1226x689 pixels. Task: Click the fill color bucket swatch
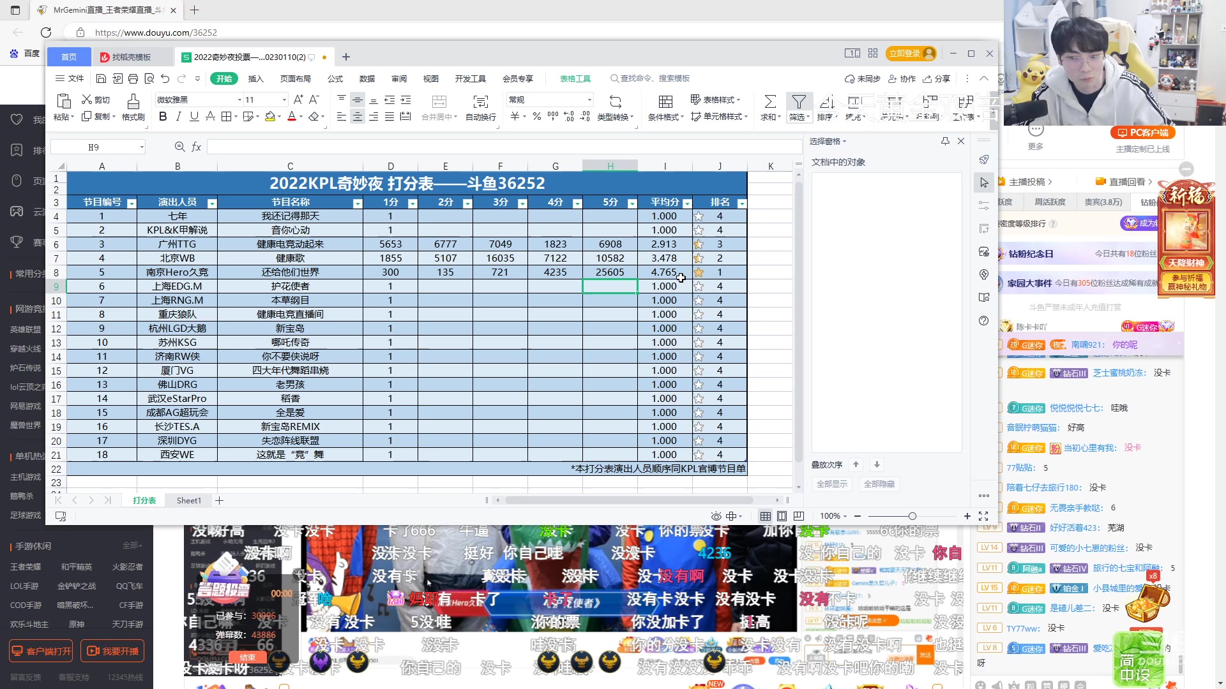[269, 117]
